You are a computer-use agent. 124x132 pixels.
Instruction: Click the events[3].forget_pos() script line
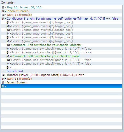(x=61, y=30)
